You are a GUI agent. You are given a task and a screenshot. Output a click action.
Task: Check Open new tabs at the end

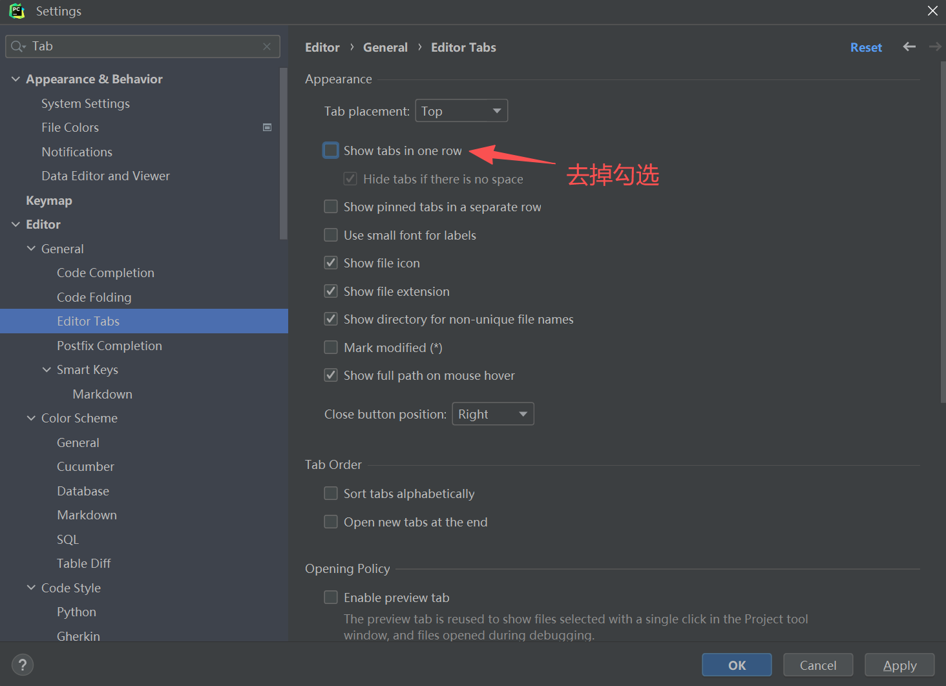tap(331, 522)
